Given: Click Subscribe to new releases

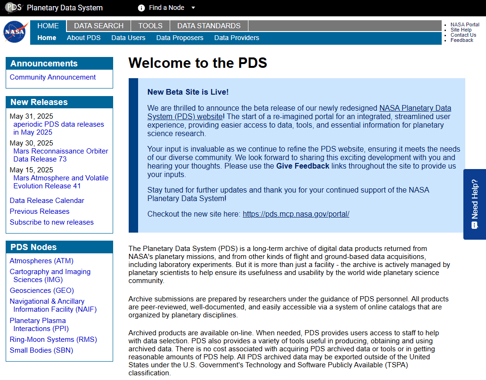Looking at the screenshot, I should [x=51, y=222].
